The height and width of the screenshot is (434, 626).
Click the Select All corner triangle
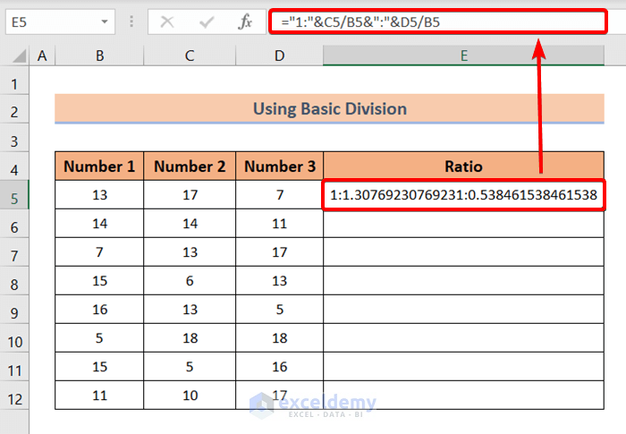coord(19,55)
